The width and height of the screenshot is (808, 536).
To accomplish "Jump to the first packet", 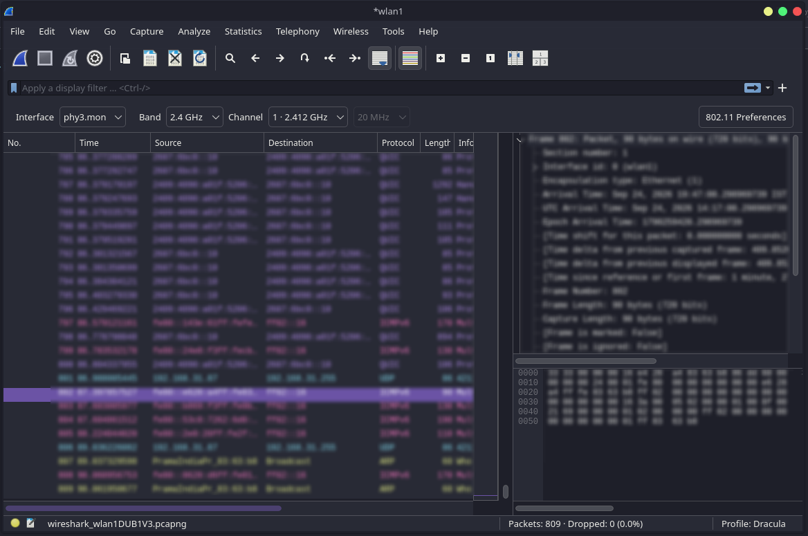I will (330, 58).
